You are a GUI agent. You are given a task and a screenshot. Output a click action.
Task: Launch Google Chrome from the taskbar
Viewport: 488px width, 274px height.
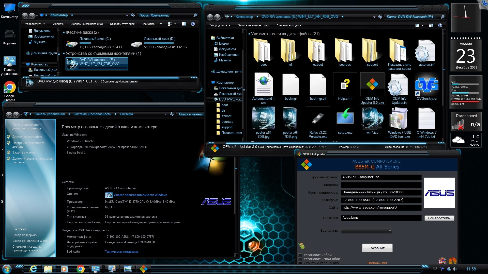coord(80,269)
